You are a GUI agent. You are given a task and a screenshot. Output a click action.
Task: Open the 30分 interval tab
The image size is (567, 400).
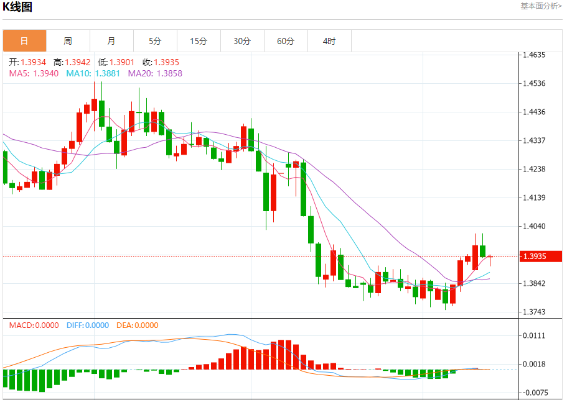[x=242, y=41]
